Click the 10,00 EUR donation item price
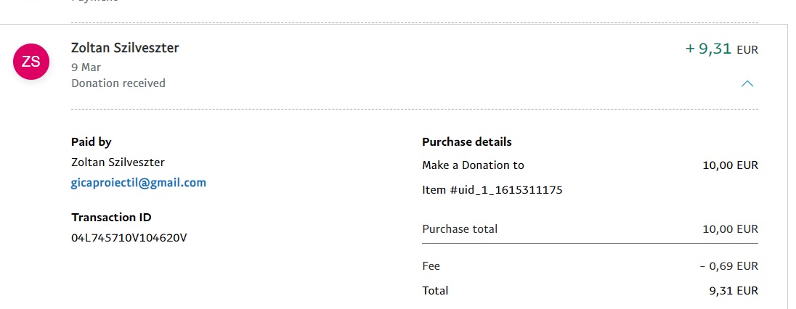Screen dimensions: 796x309 (x=730, y=165)
